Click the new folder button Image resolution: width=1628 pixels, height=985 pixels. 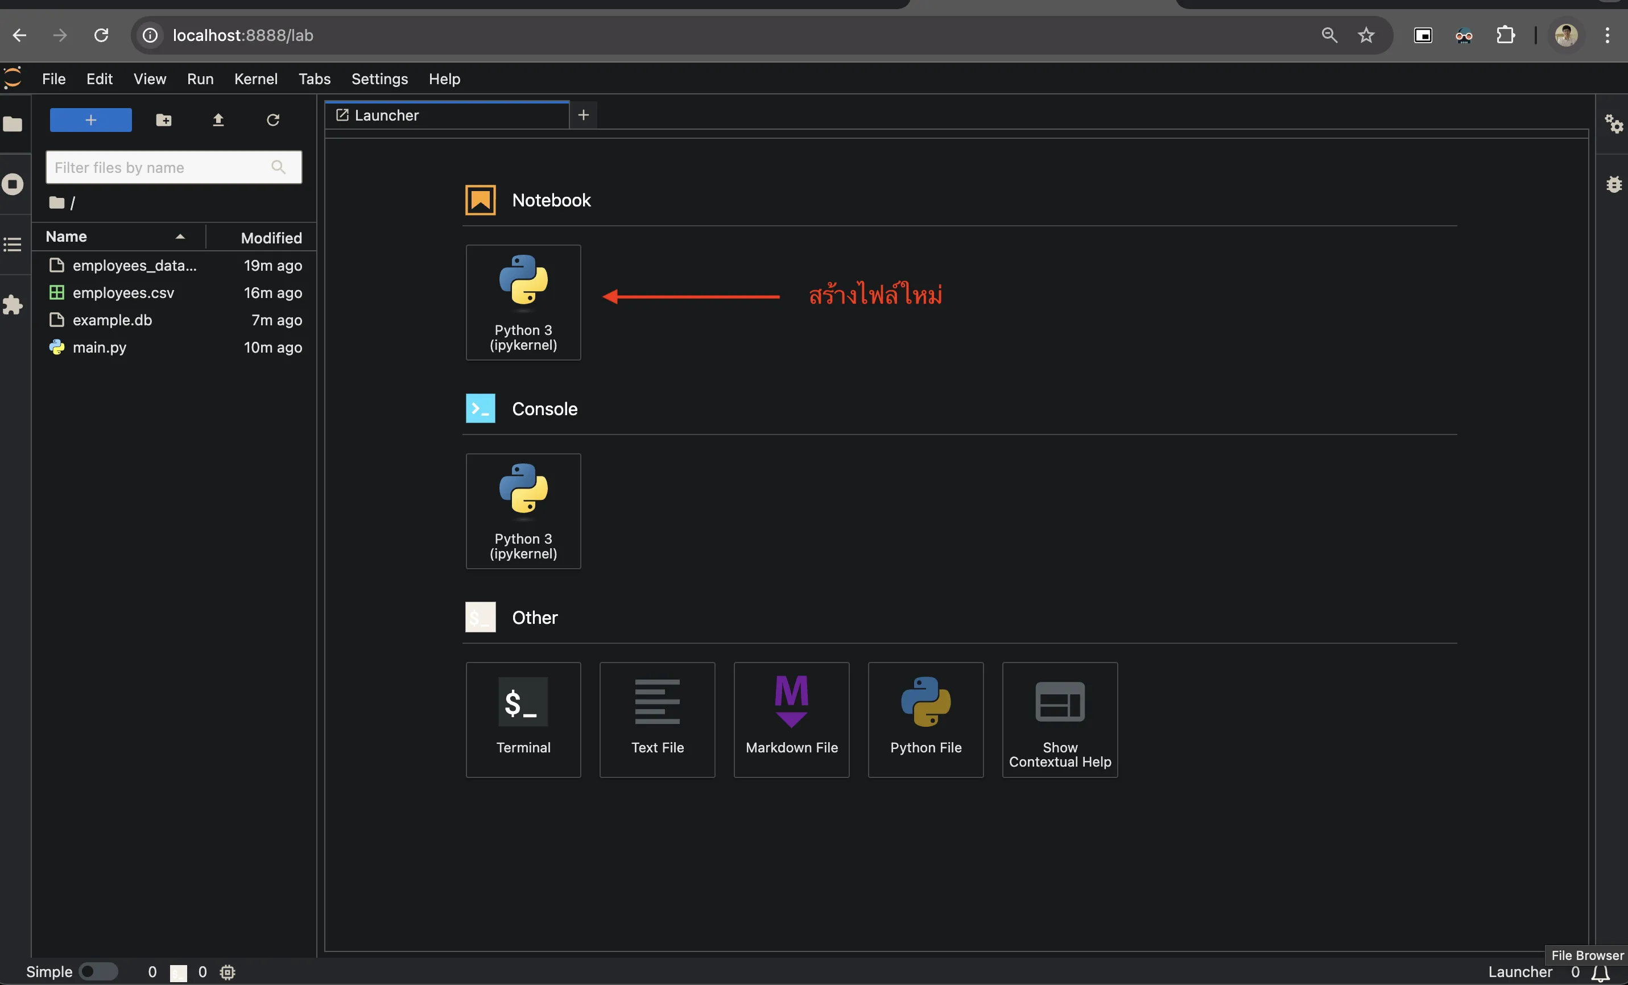click(x=163, y=119)
